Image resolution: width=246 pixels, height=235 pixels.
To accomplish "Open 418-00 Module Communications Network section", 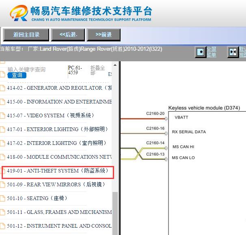I will coord(59,157).
